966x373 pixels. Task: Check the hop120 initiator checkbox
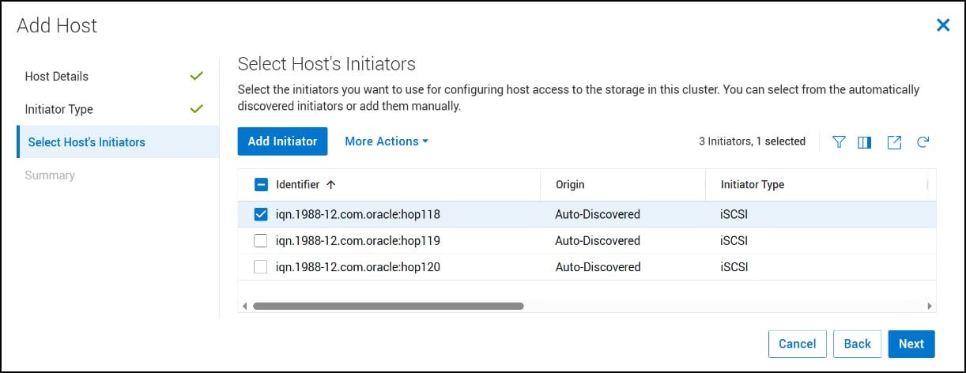pyautogui.click(x=261, y=267)
